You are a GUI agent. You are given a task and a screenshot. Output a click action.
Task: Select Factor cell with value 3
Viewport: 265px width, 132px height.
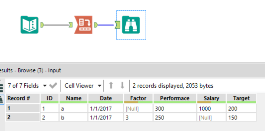tap(138, 117)
